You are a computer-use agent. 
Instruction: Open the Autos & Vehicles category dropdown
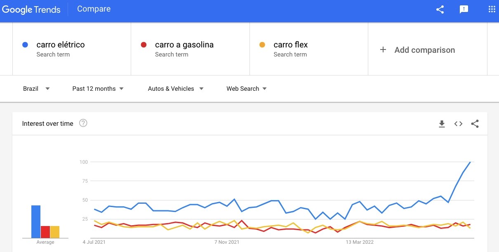click(x=176, y=89)
